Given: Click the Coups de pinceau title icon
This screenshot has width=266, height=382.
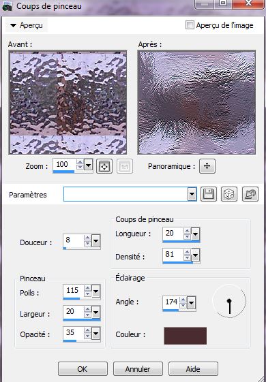Looking at the screenshot, I should click(8, 6).
